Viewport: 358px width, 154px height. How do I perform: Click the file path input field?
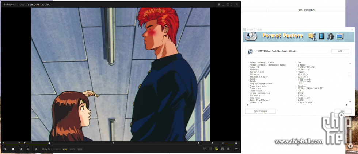click(292, 51)
